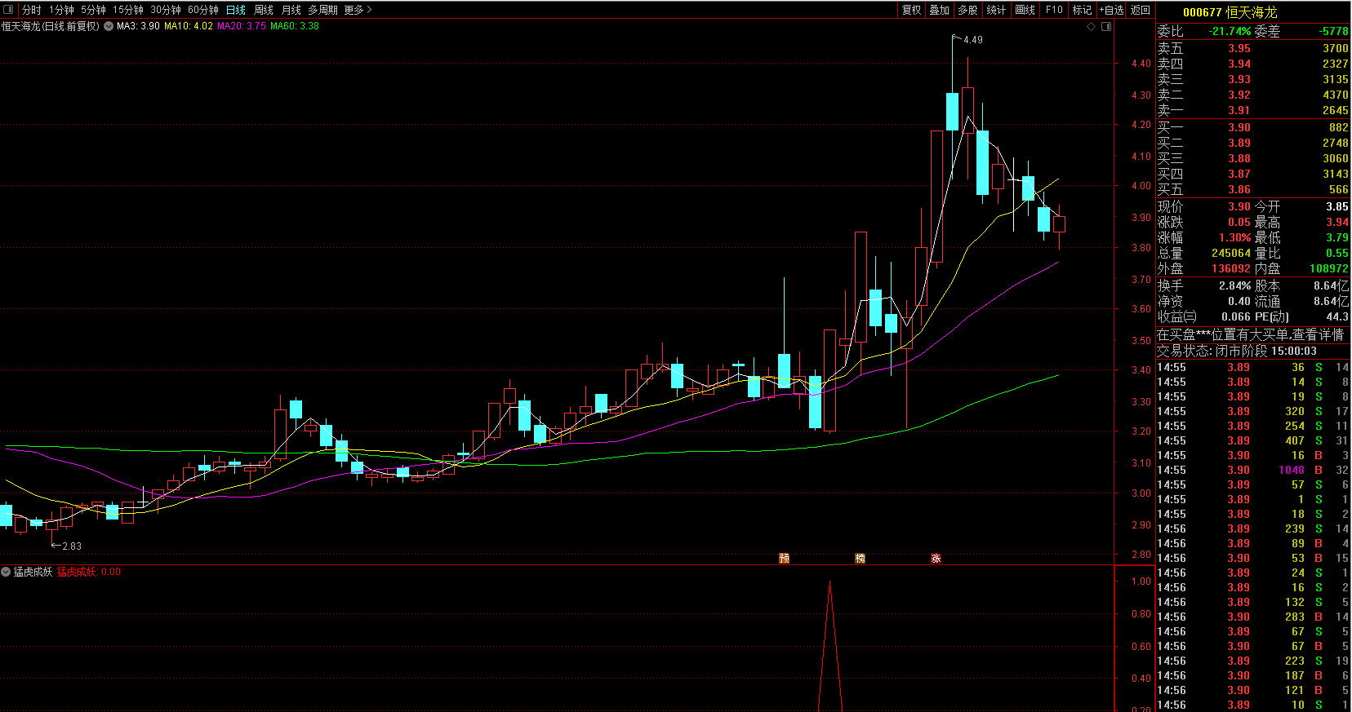Click the MA60: 3.38 indicator label
1352x712 pixels.
(295, 26)
